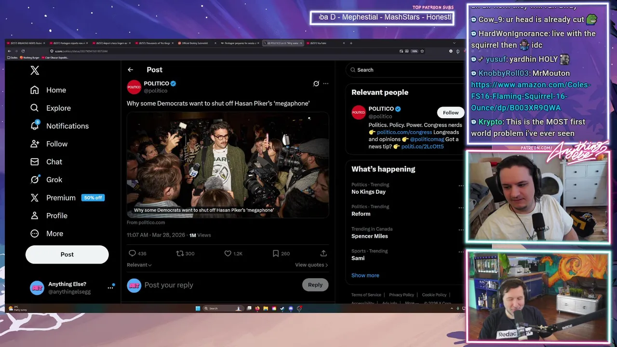This screenshot has height=347, width=617.
Task: Open the post's three-dot more menu
Action: [326, 83]
